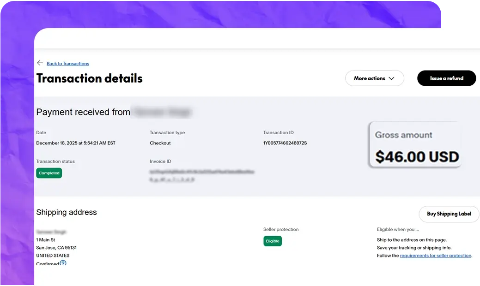Click the green Completed status badge
480x286 pixels.
(49, 173)
